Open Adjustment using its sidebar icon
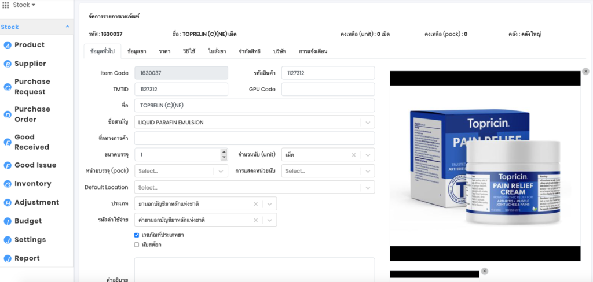This screenshot has width=593, height=282. click(8, 203)
